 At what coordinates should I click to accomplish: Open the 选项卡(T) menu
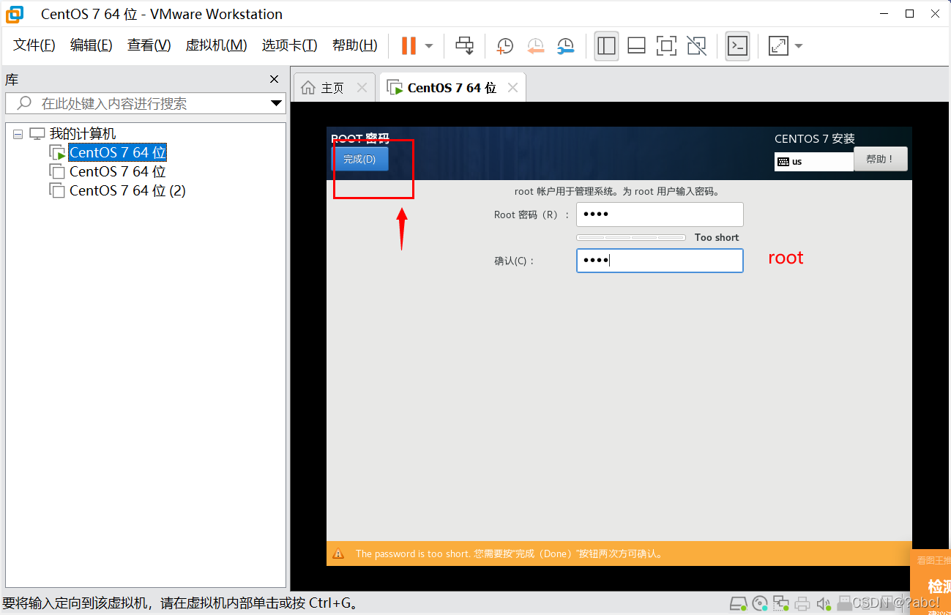[289, 45]
